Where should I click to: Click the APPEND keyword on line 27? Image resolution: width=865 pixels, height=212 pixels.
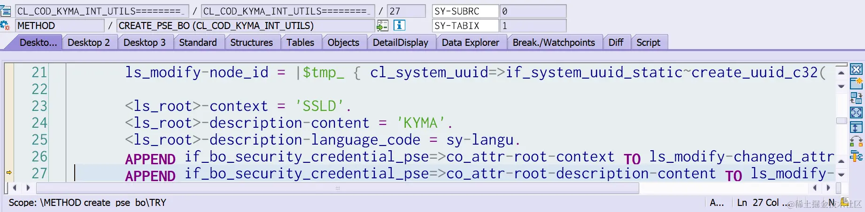click(x=150, y=176)
